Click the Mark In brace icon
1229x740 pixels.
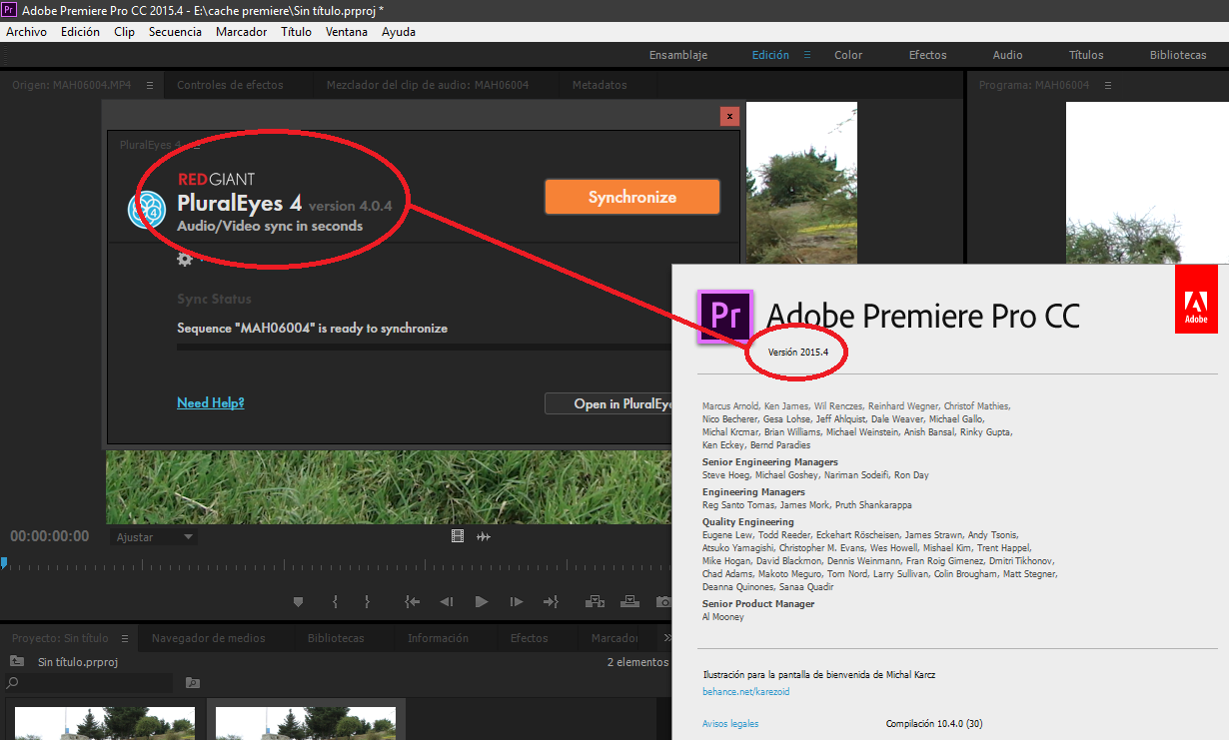(335, 601)
